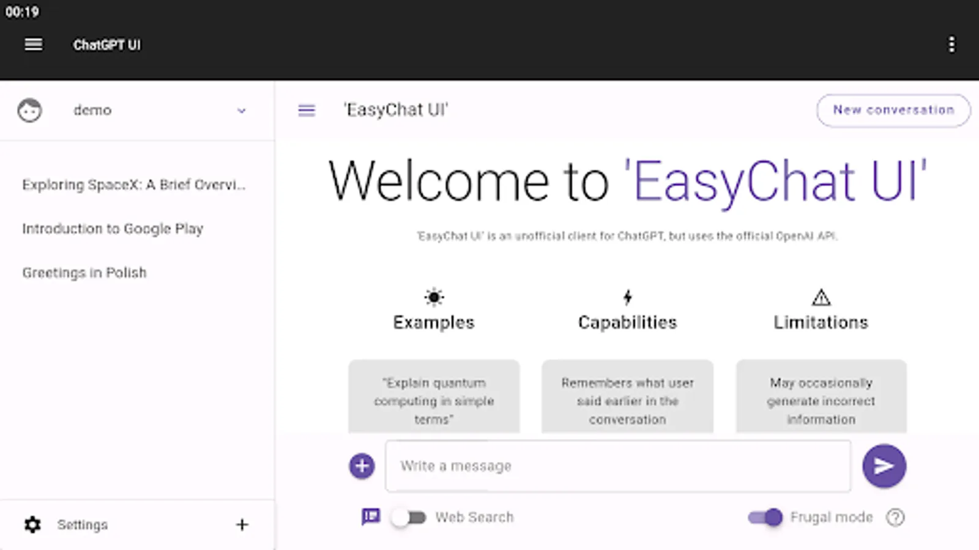Click the Settings label in the sidebar
Viewport: 979px width, 550px height.
point(83,525)
